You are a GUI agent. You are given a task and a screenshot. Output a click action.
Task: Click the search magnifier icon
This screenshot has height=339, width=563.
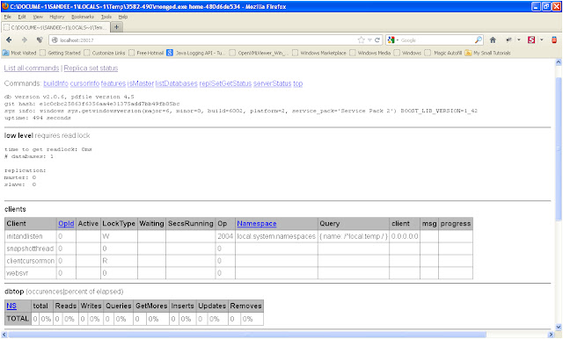(479, 40)
